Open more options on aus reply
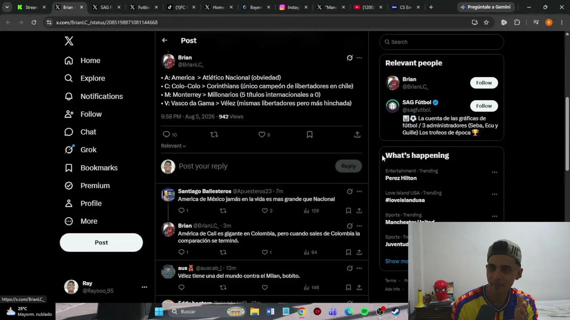 coord(359,268)
